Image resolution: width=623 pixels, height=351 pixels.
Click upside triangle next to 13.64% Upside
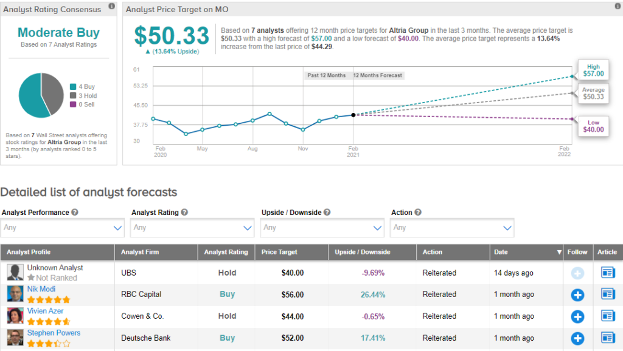148,52
